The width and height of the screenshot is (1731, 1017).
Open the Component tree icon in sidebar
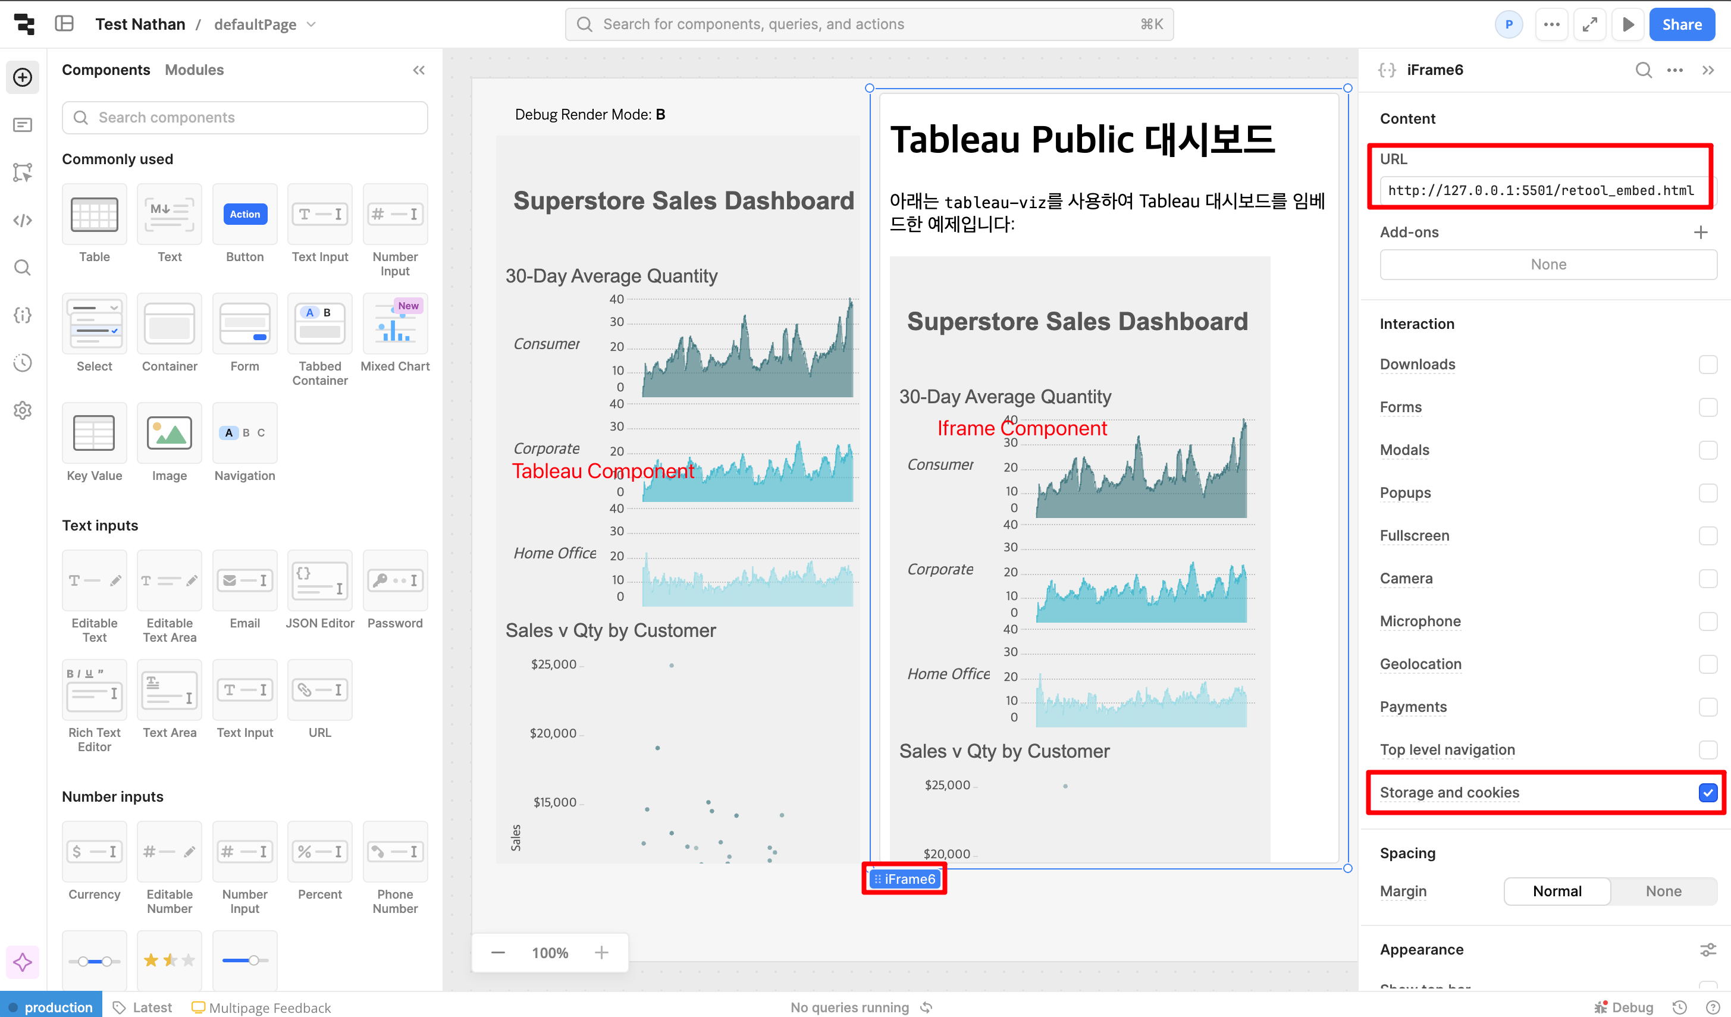tap(23, 172)
